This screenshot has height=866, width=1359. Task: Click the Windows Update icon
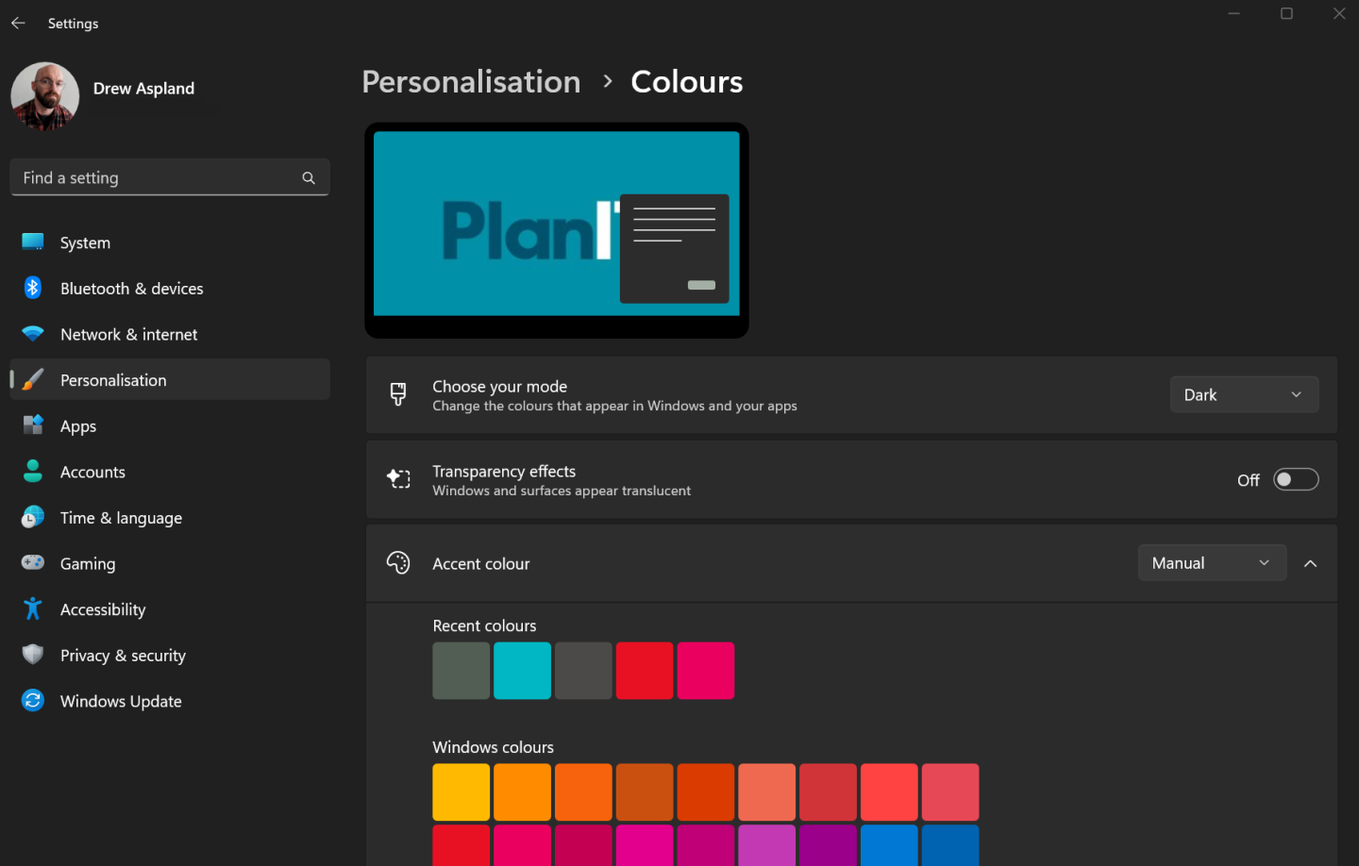pyautogui.click(x=32, y=701)
